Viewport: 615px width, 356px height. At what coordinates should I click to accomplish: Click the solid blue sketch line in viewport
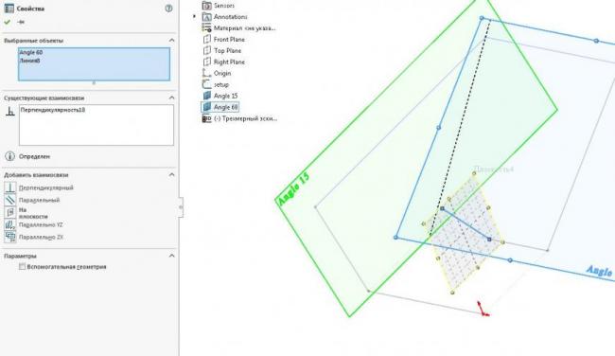(x=466, y=223)
